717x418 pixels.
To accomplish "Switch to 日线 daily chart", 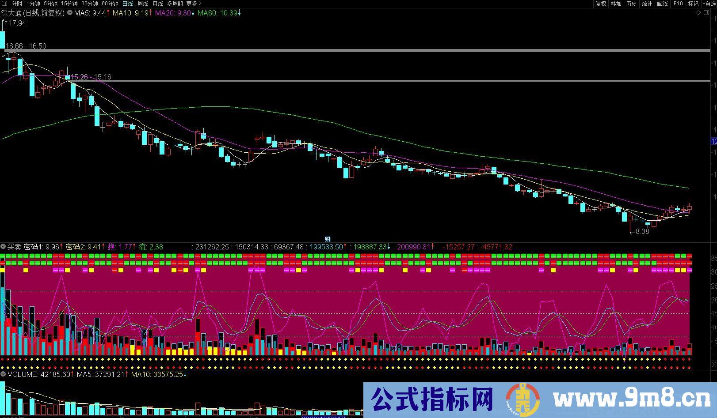I will [127, 4].
